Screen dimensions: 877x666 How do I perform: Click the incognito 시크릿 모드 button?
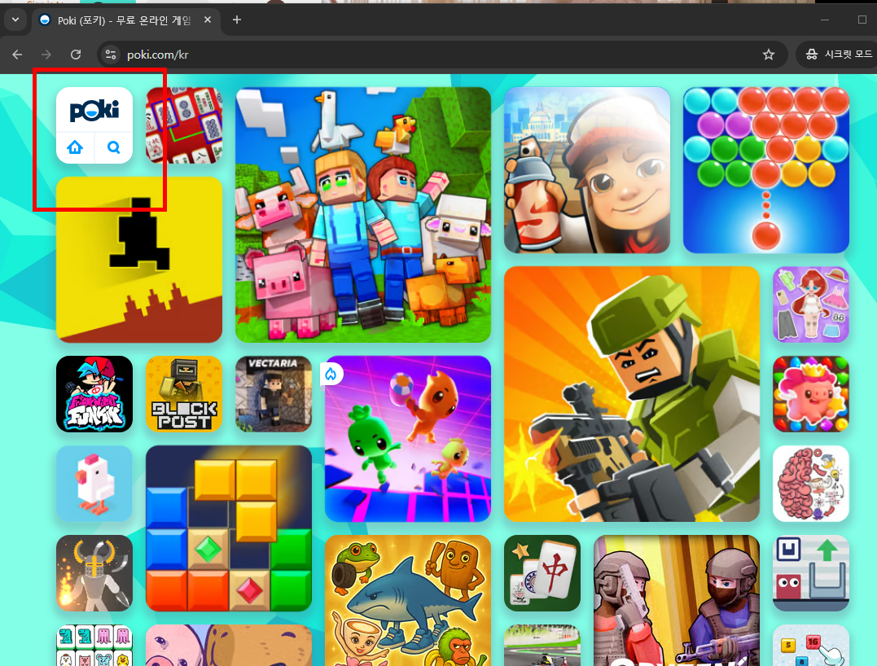839,55
